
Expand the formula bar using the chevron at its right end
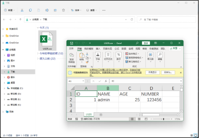[x=181, y=81]
